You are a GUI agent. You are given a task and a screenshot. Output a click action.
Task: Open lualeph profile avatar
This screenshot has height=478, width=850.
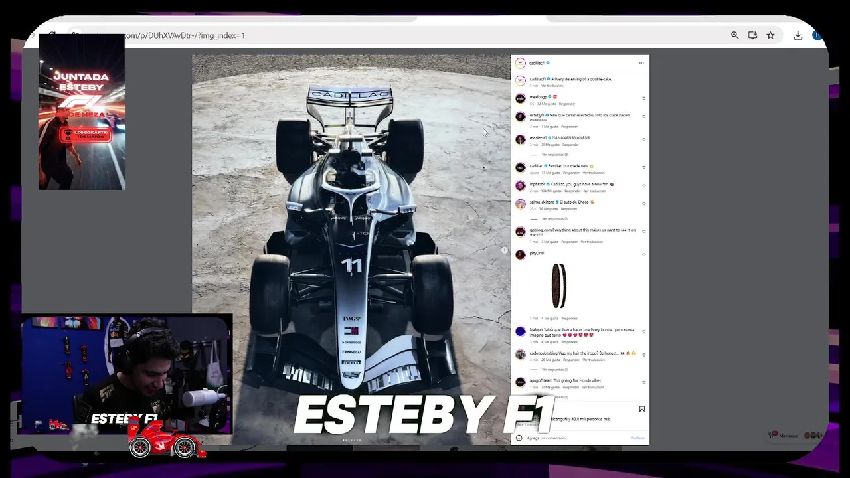[x=521, y=331]
